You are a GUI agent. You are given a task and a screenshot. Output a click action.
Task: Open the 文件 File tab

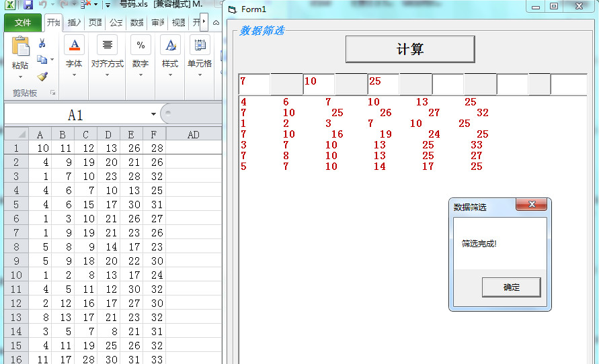[x=23, y=23]
